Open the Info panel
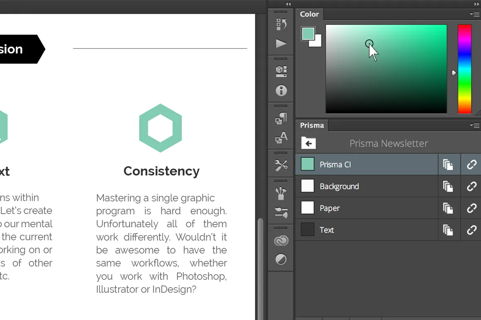 281,90
